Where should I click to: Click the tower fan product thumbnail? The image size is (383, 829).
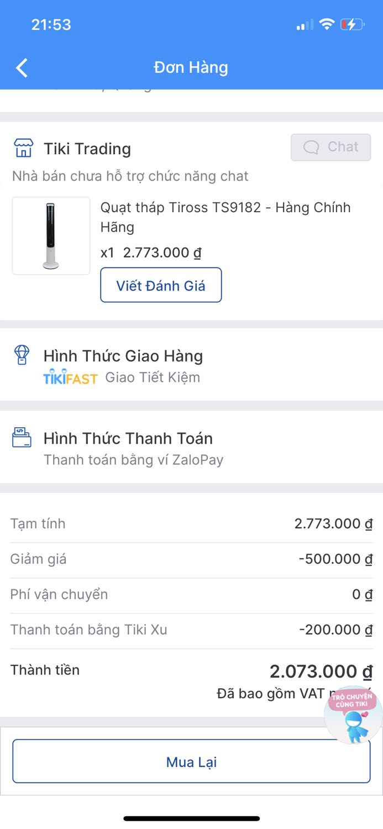(x=51, y=235)
